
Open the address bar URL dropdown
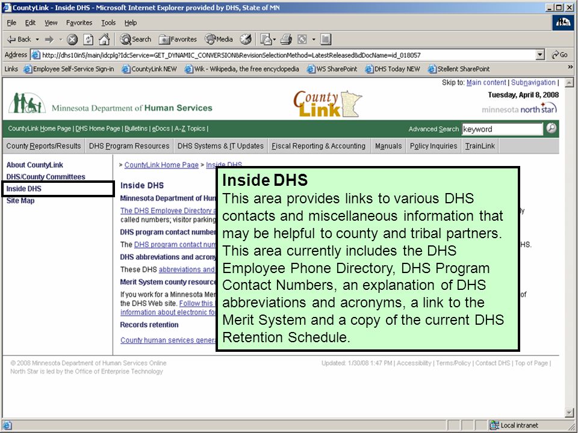pyautogui.click(x=540, y=55)
